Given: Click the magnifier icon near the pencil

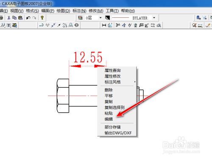Looking at the screenshot, I should coord(194,25).
